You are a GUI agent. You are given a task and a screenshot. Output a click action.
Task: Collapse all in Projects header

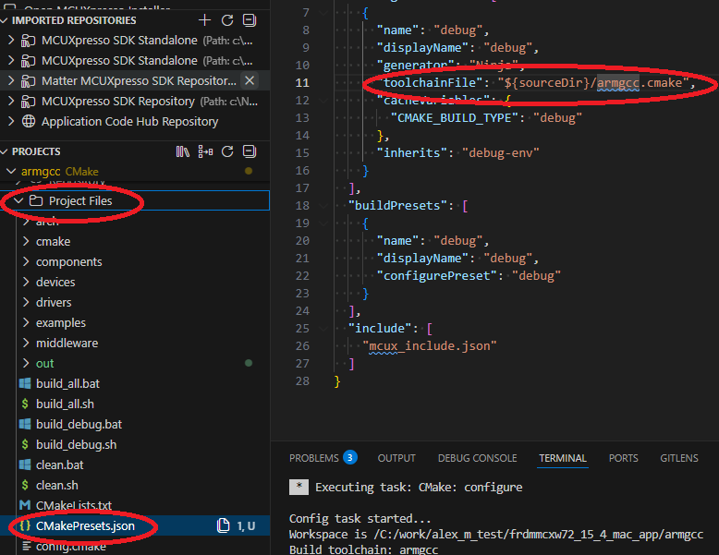[250, 151]
